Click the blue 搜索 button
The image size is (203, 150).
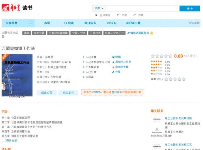coord(190,9)
